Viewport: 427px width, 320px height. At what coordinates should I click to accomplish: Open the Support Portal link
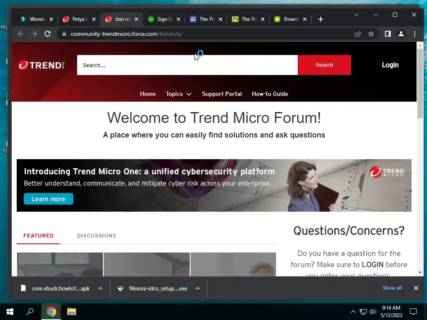point(222,94)
